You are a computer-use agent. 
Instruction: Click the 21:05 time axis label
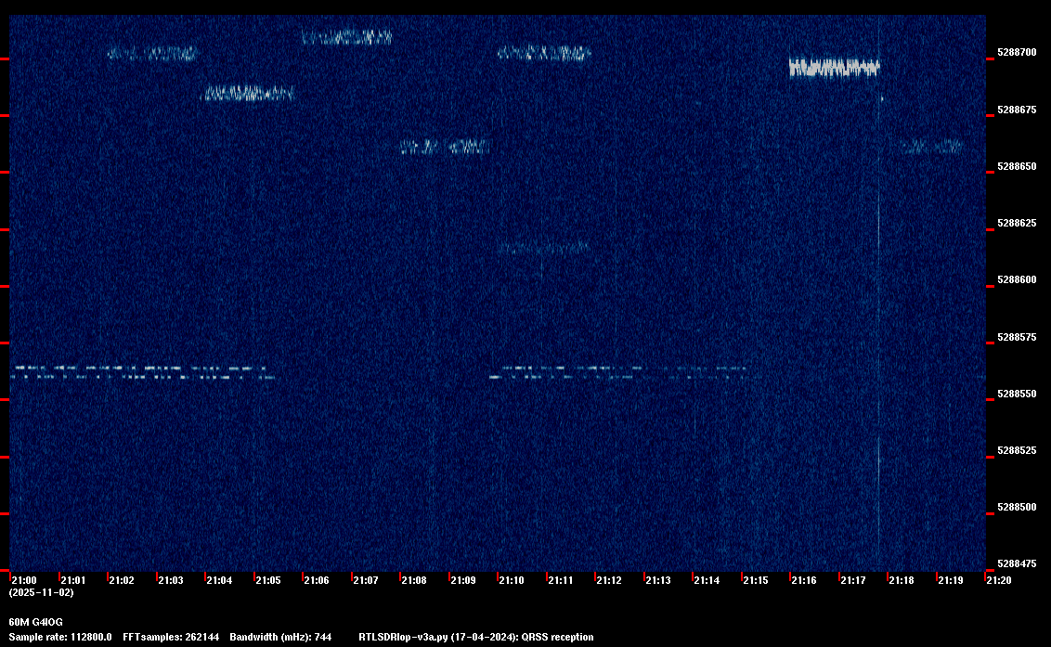(x=268, y=580)
